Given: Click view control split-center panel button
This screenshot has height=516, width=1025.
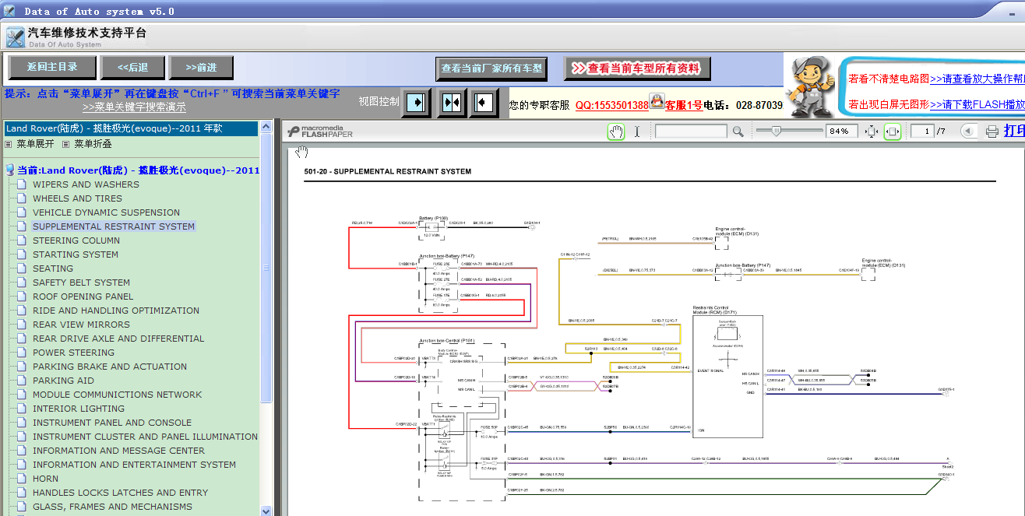Looking at the screenshot, I should pos(452,103).
